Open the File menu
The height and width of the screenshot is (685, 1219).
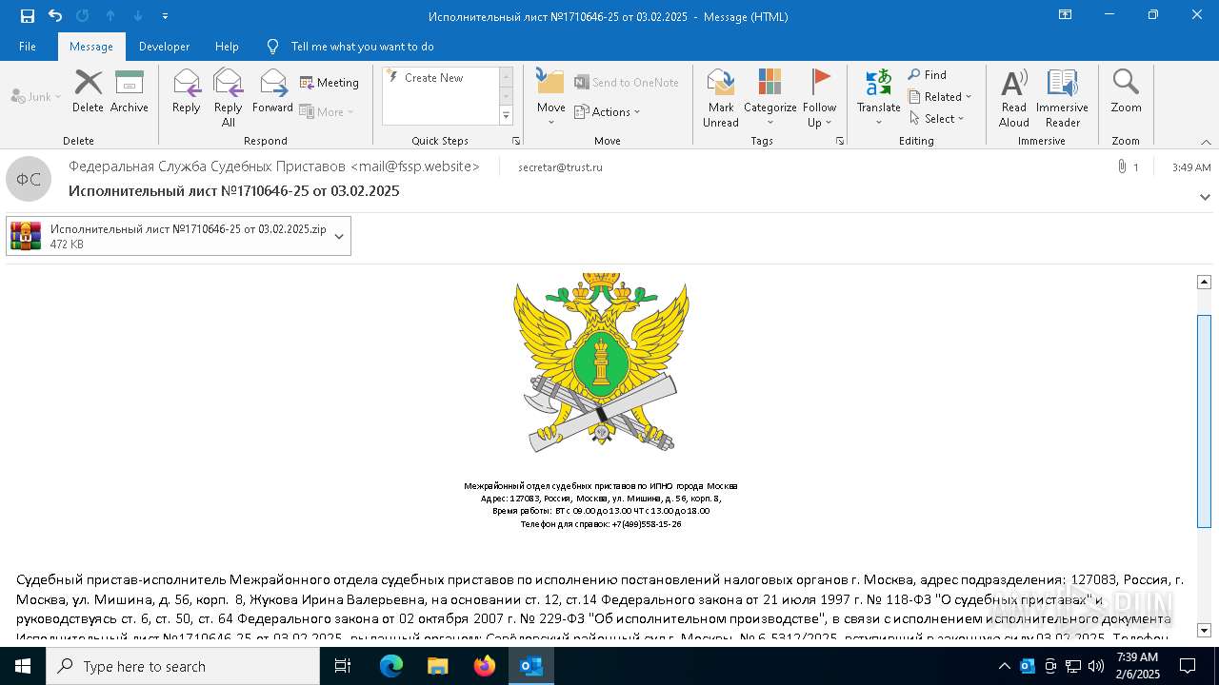point(28,47)
